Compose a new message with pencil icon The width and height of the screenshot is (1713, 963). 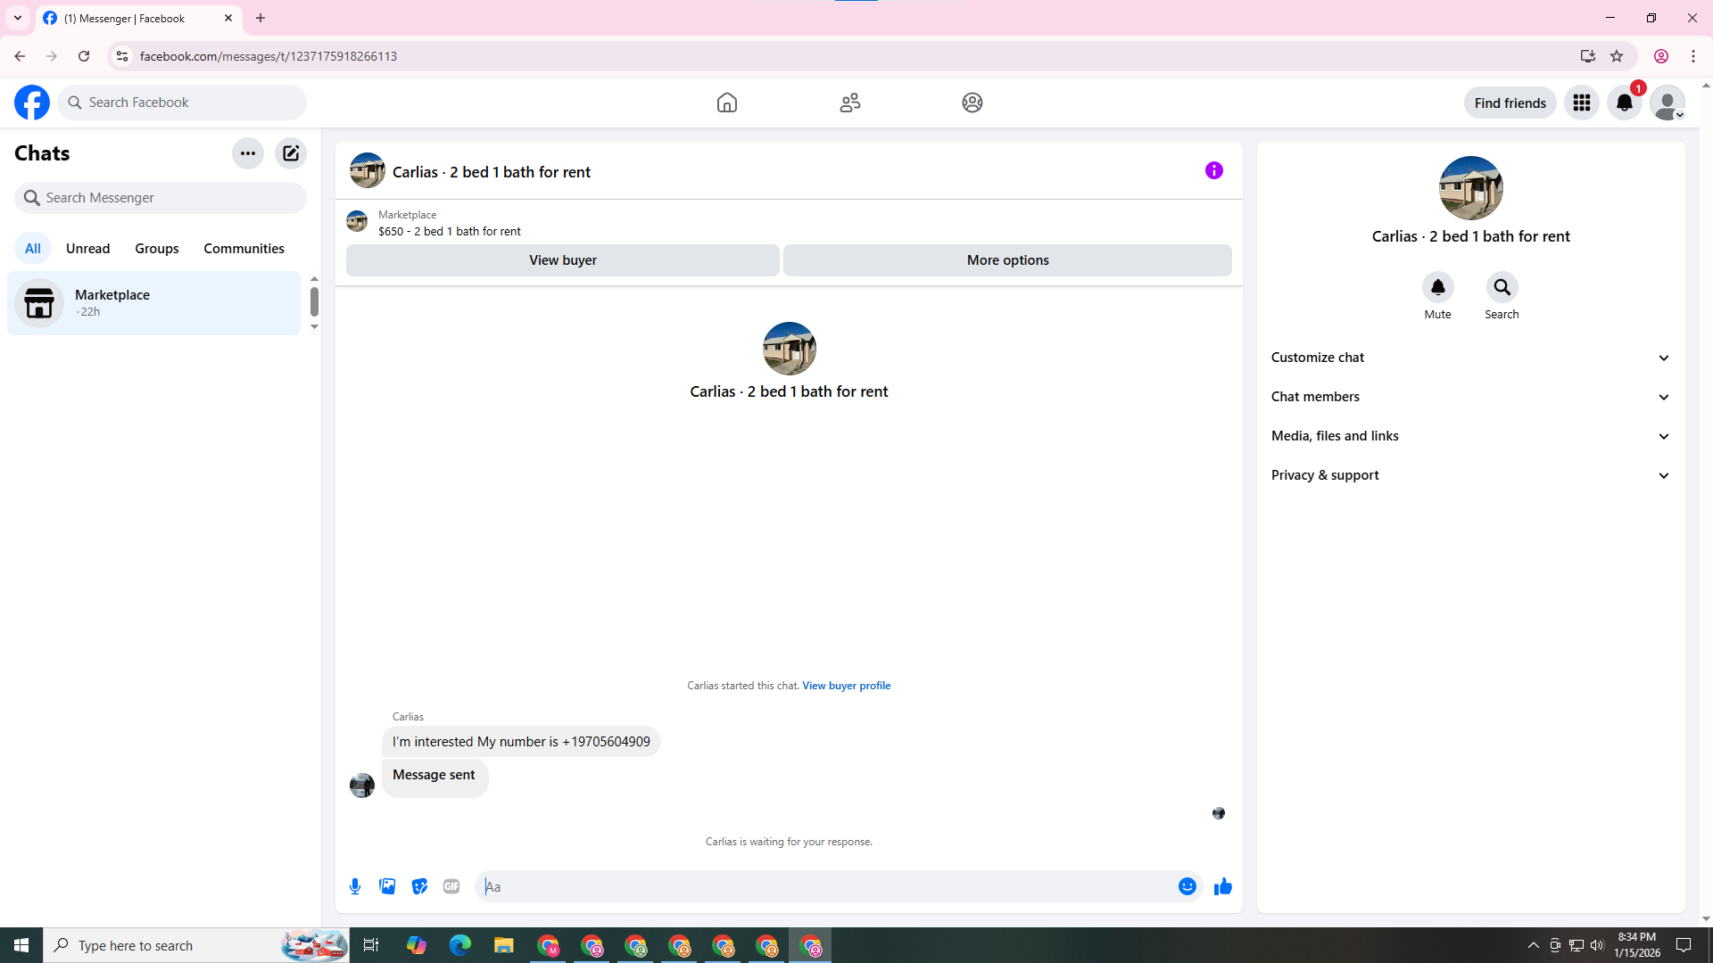(291, 153)
